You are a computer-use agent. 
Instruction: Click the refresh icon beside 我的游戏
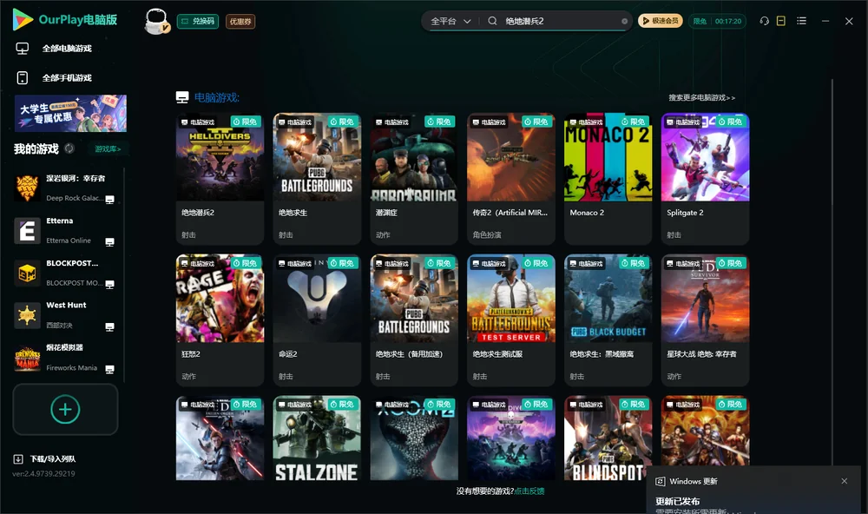coord(69,148)
